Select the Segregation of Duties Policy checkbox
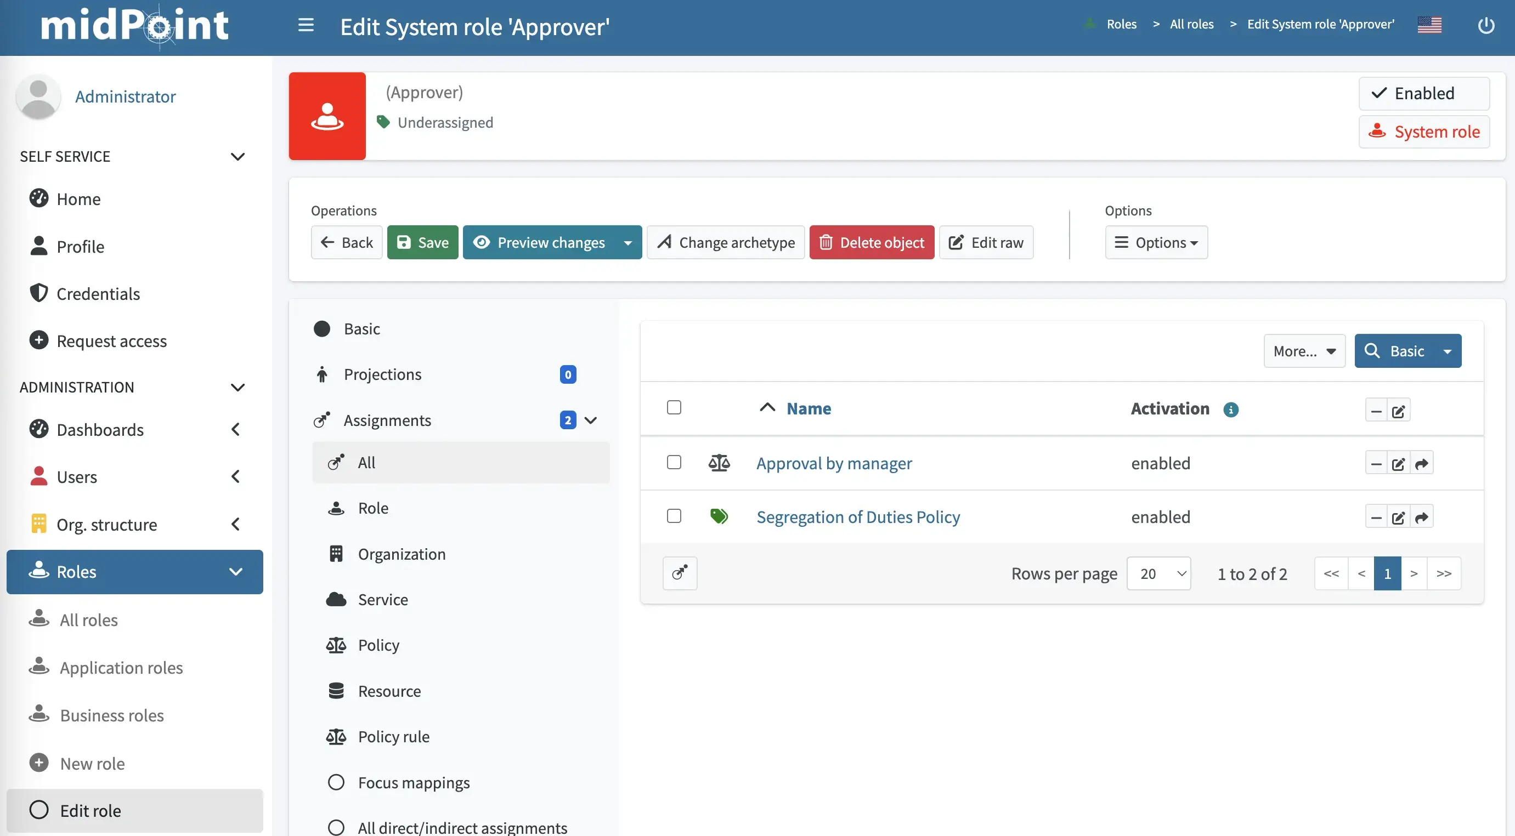The height and width of the screenshot is (836, 1515). pos(674,516)
